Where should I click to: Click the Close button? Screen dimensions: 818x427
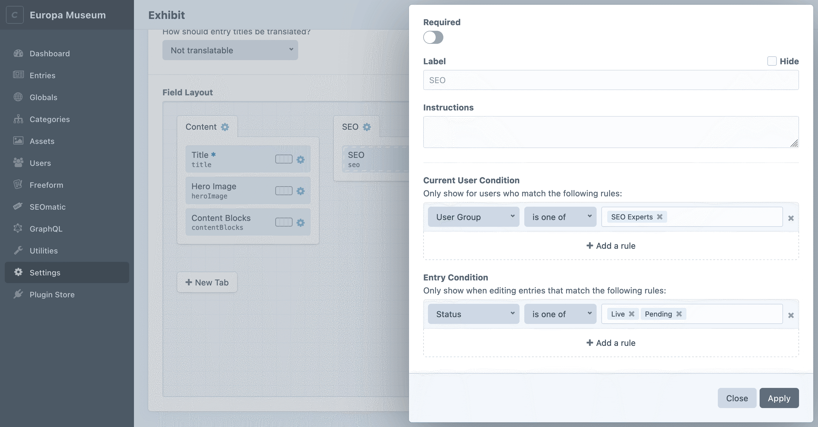click(737, 398)
